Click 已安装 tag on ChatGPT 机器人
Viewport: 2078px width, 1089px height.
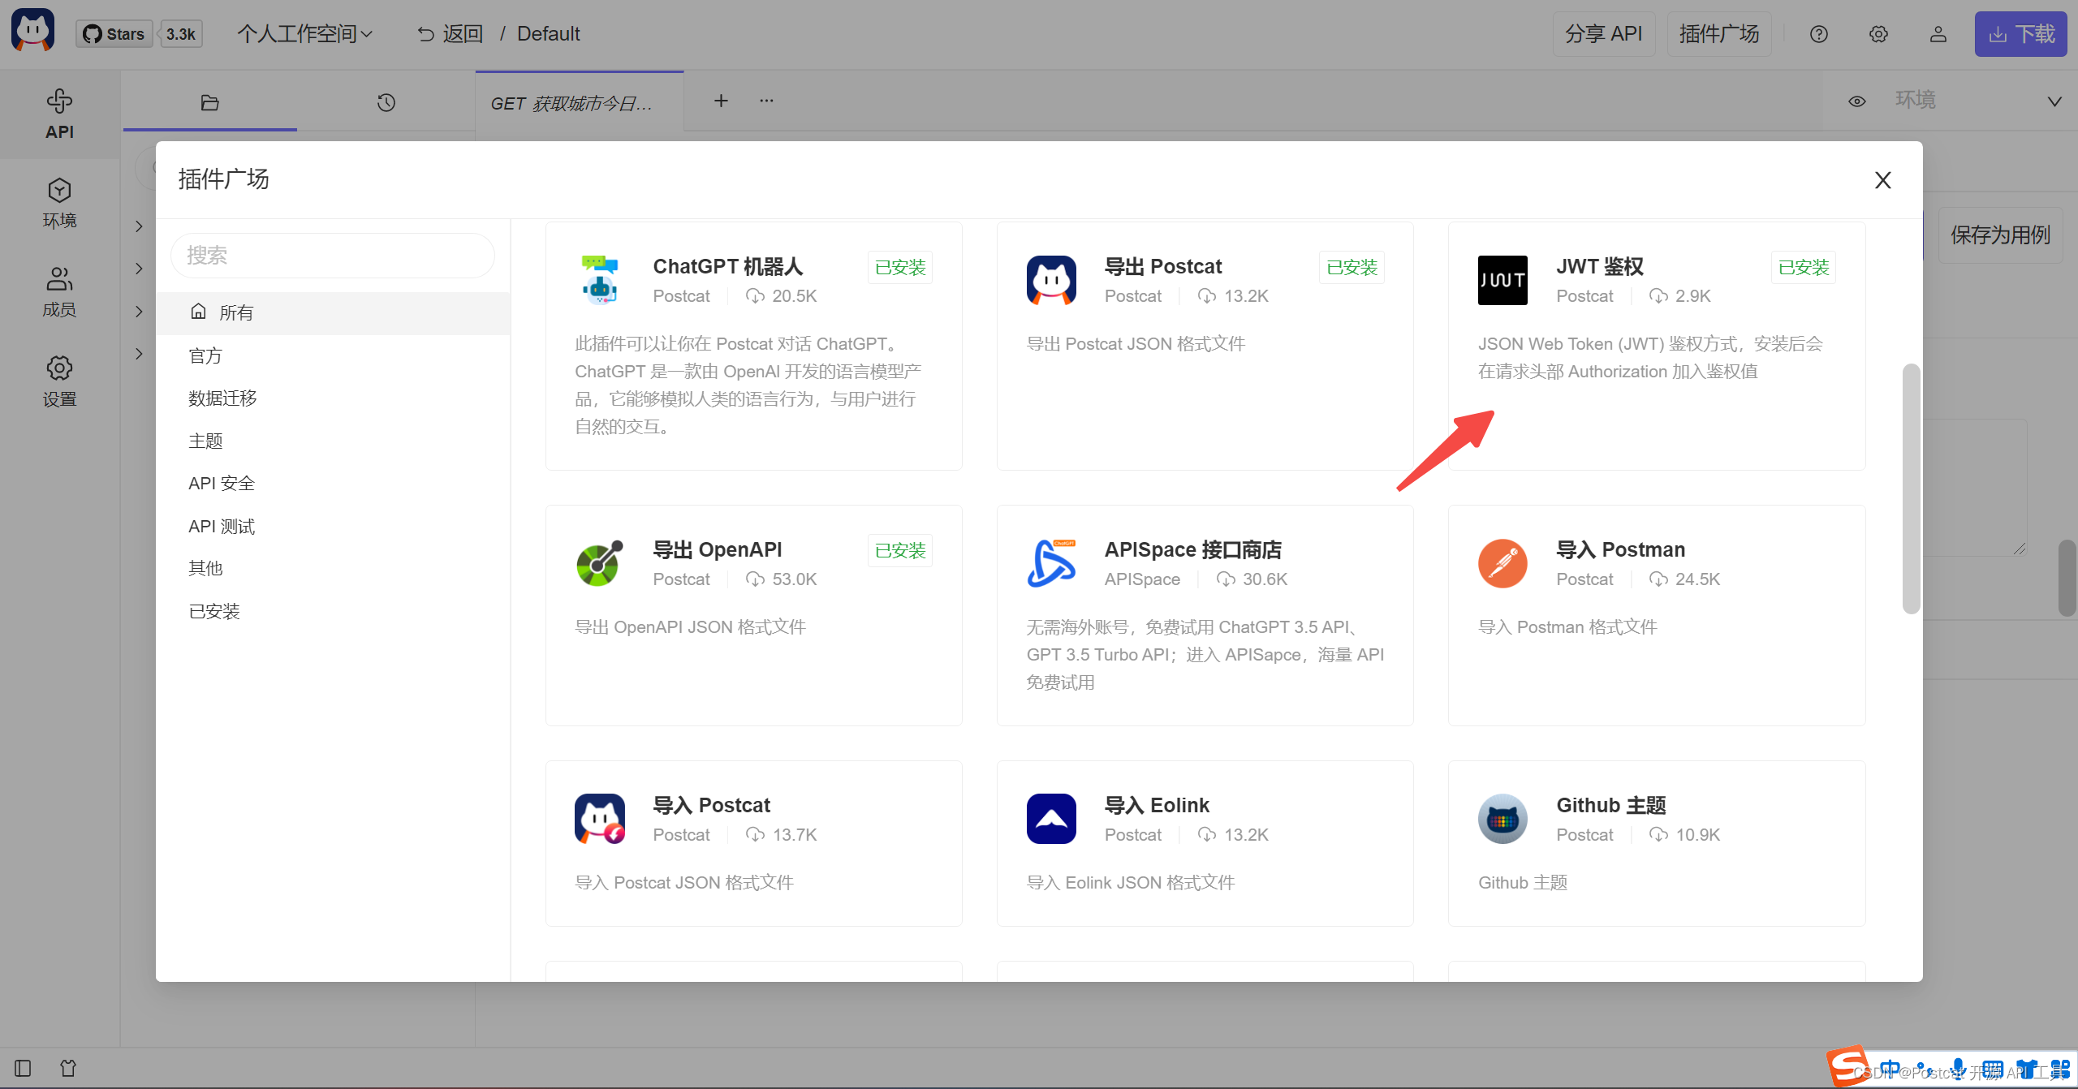tap(900, 268)
